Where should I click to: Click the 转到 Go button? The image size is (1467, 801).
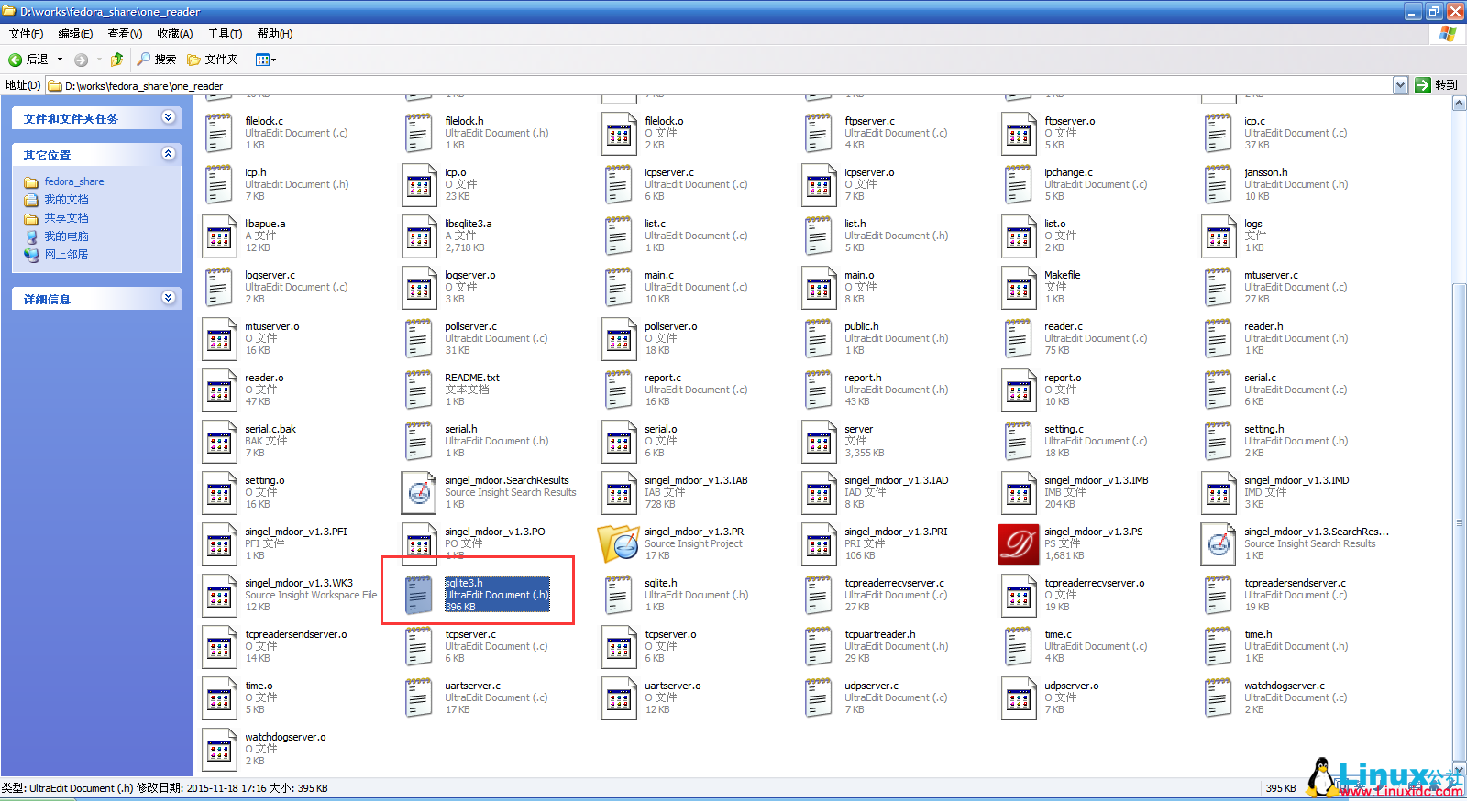(x=1436, y=85)
